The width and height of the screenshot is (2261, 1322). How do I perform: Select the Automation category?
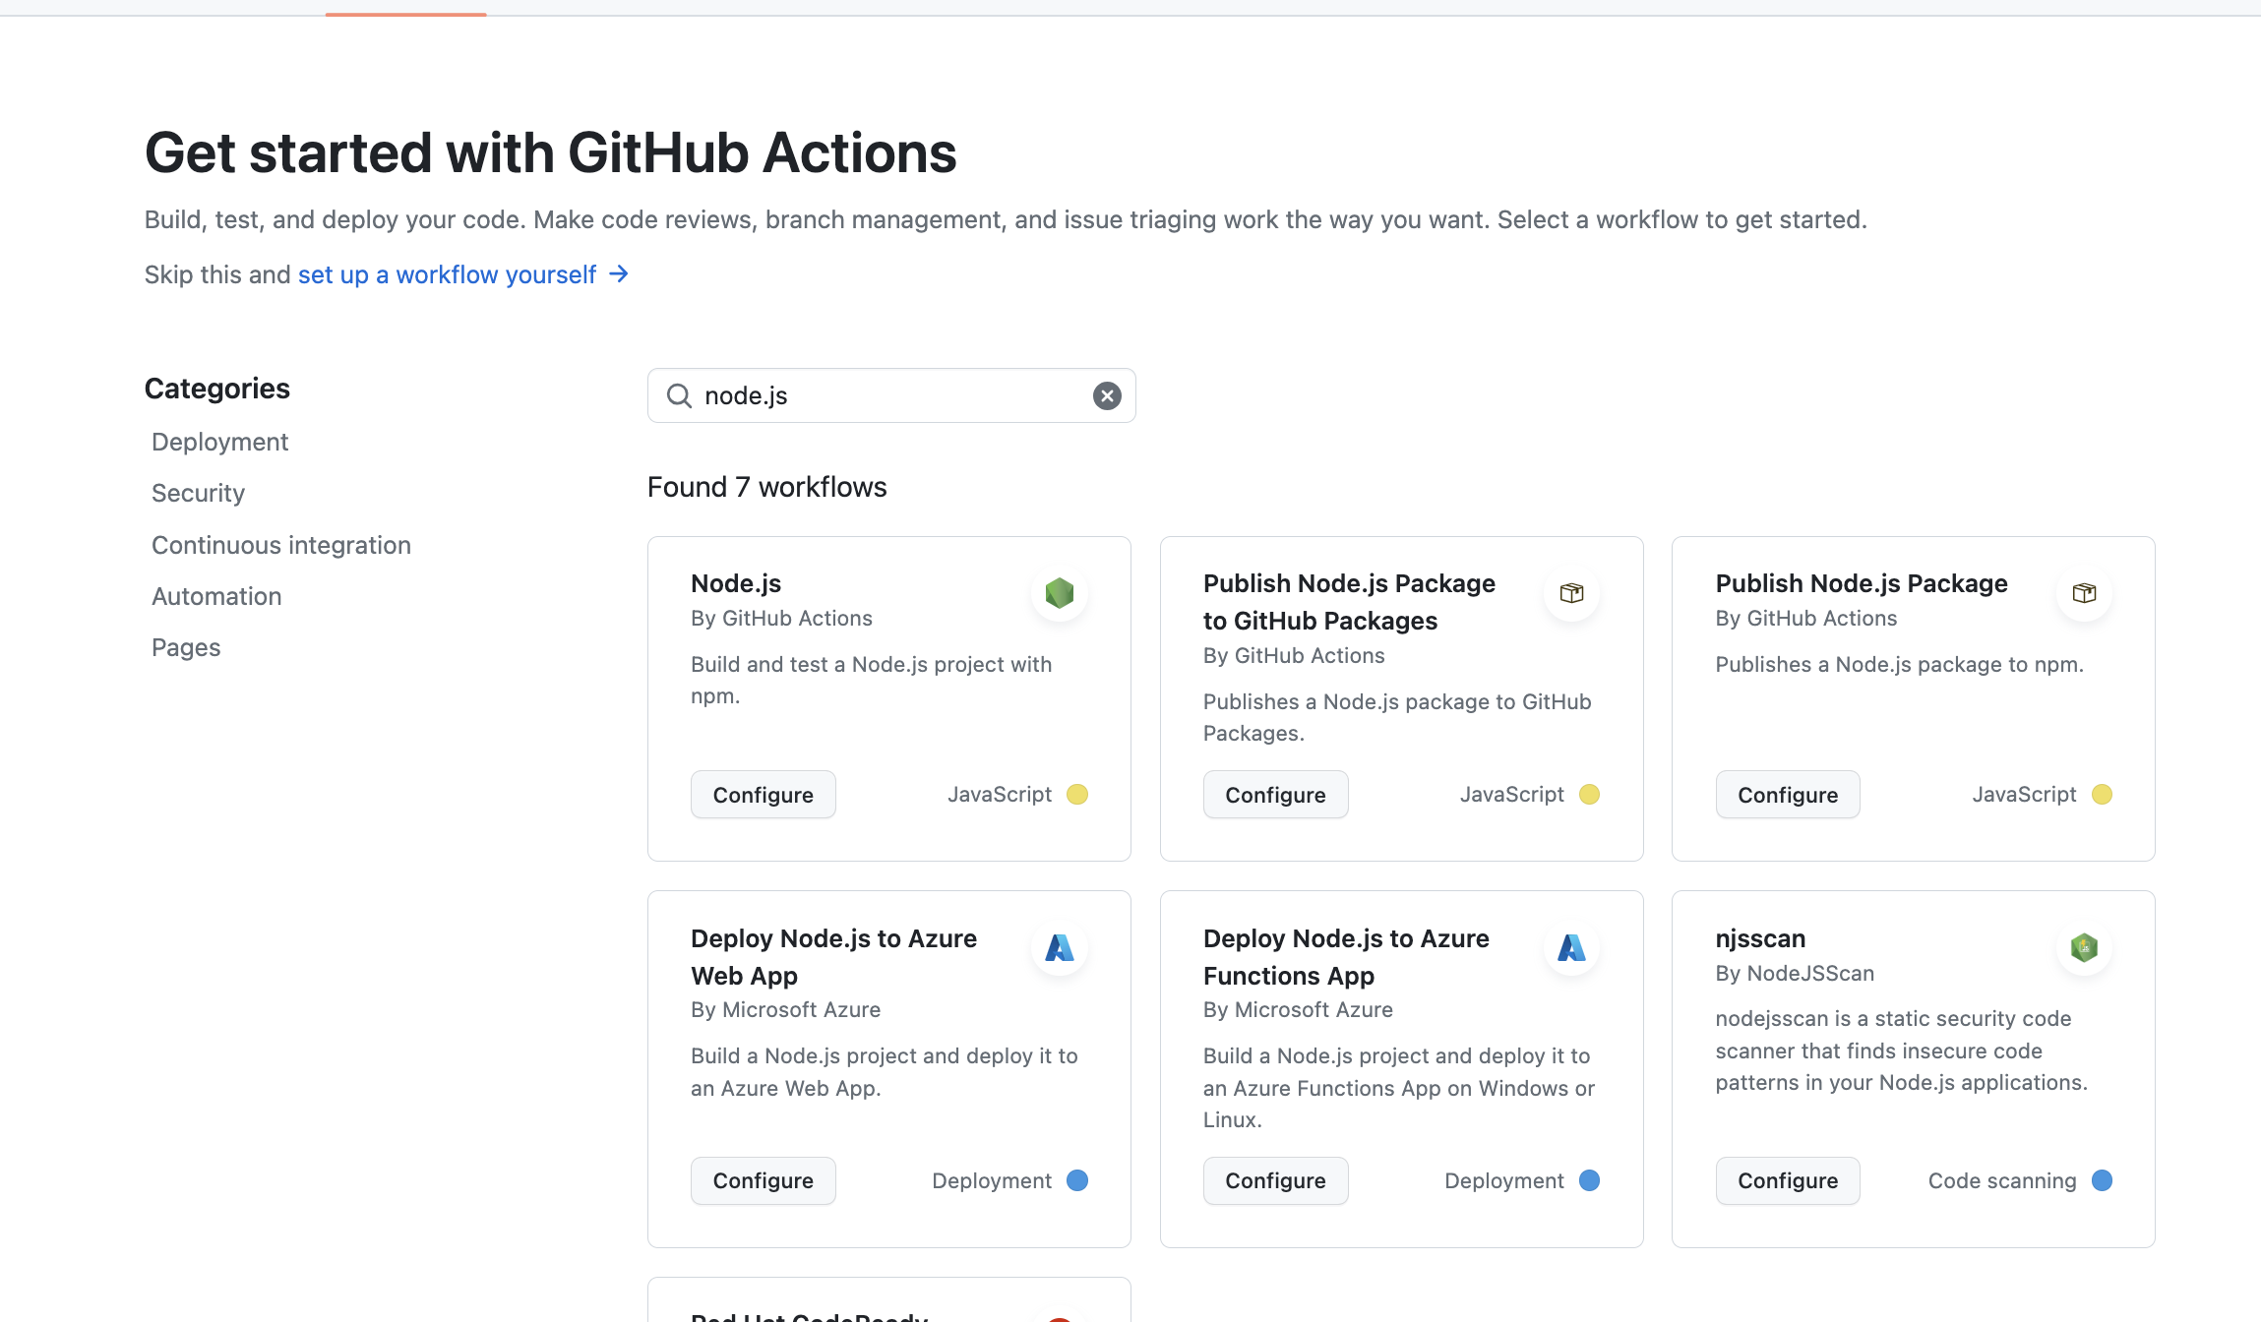coord(216,596)
